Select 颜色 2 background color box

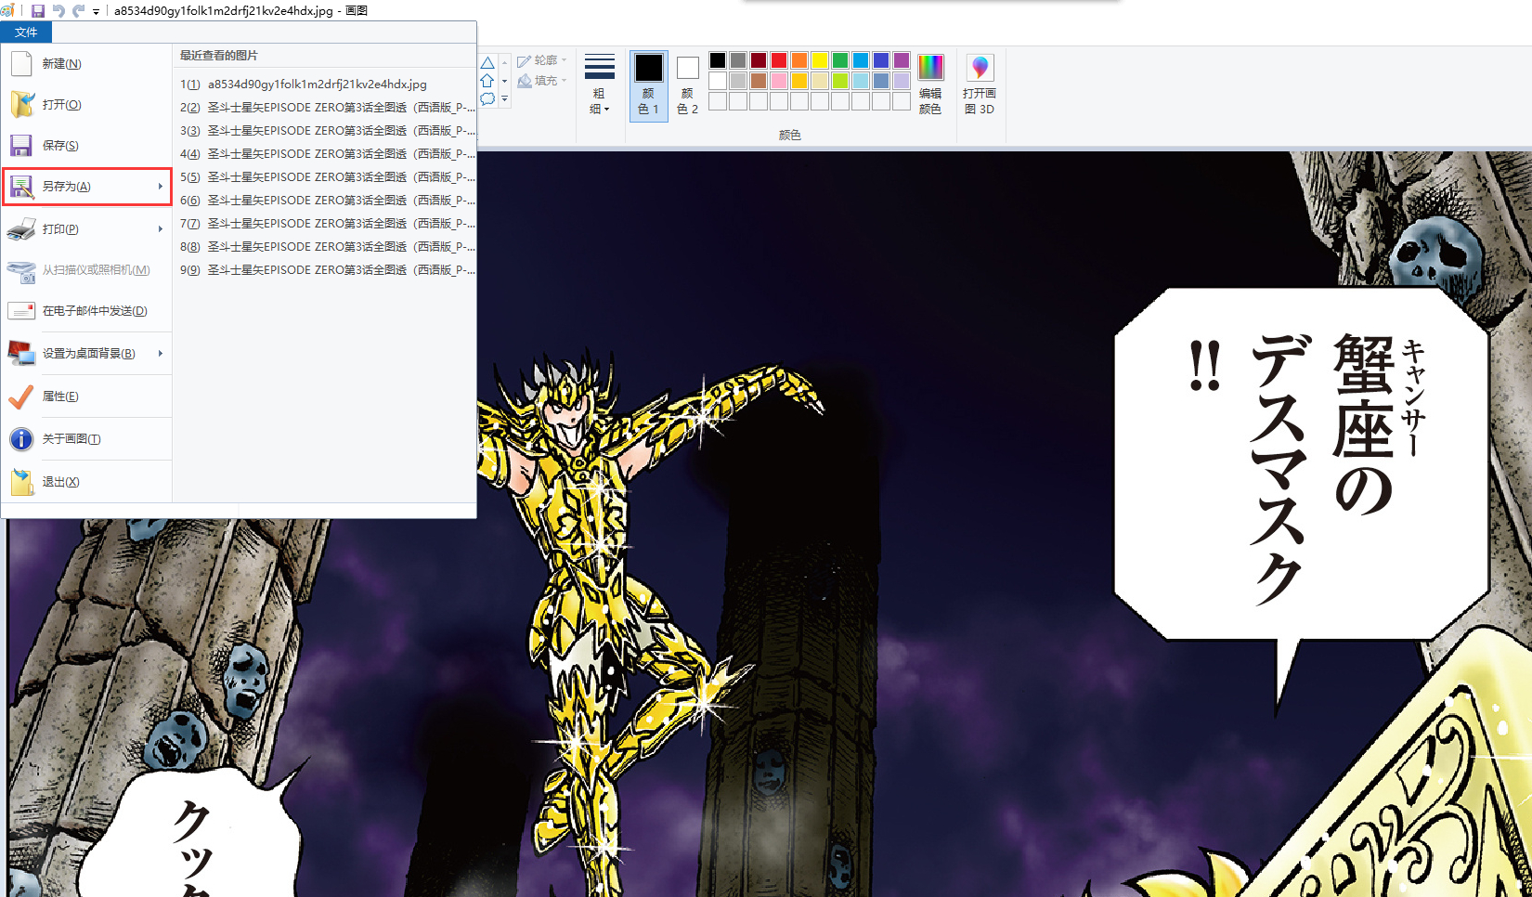tap(687, 84)
